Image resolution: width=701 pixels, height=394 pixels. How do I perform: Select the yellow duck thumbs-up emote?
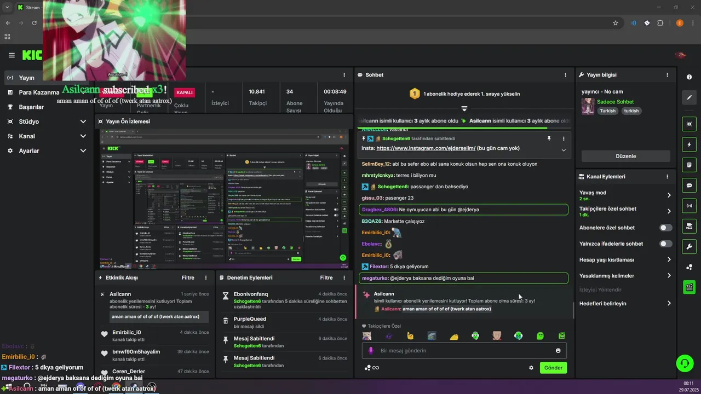coord(410,336)
